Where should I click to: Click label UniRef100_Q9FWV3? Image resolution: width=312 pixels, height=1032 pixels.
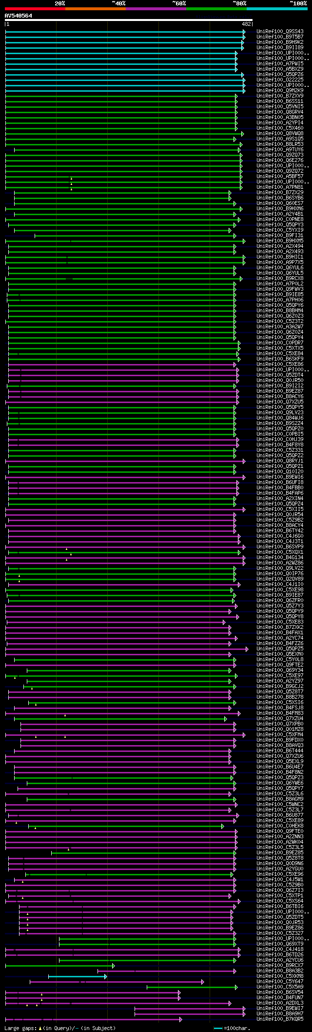tap(280, 289)
